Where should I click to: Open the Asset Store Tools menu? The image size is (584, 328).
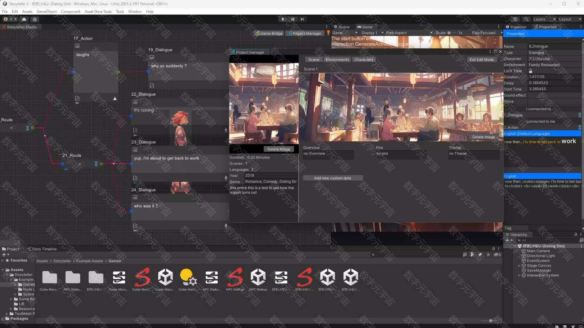pyautogui.click(x=98, y=11)
